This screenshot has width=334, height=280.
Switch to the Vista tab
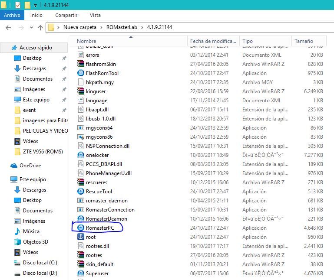tap(95, 15)
